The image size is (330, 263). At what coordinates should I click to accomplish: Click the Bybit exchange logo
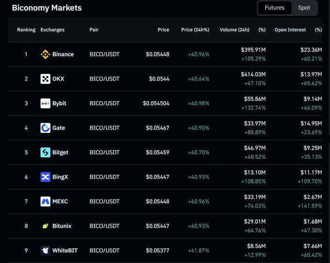[45, 103]
